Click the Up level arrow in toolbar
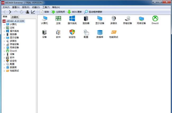 pyautogui.click(x=16, y=12)
